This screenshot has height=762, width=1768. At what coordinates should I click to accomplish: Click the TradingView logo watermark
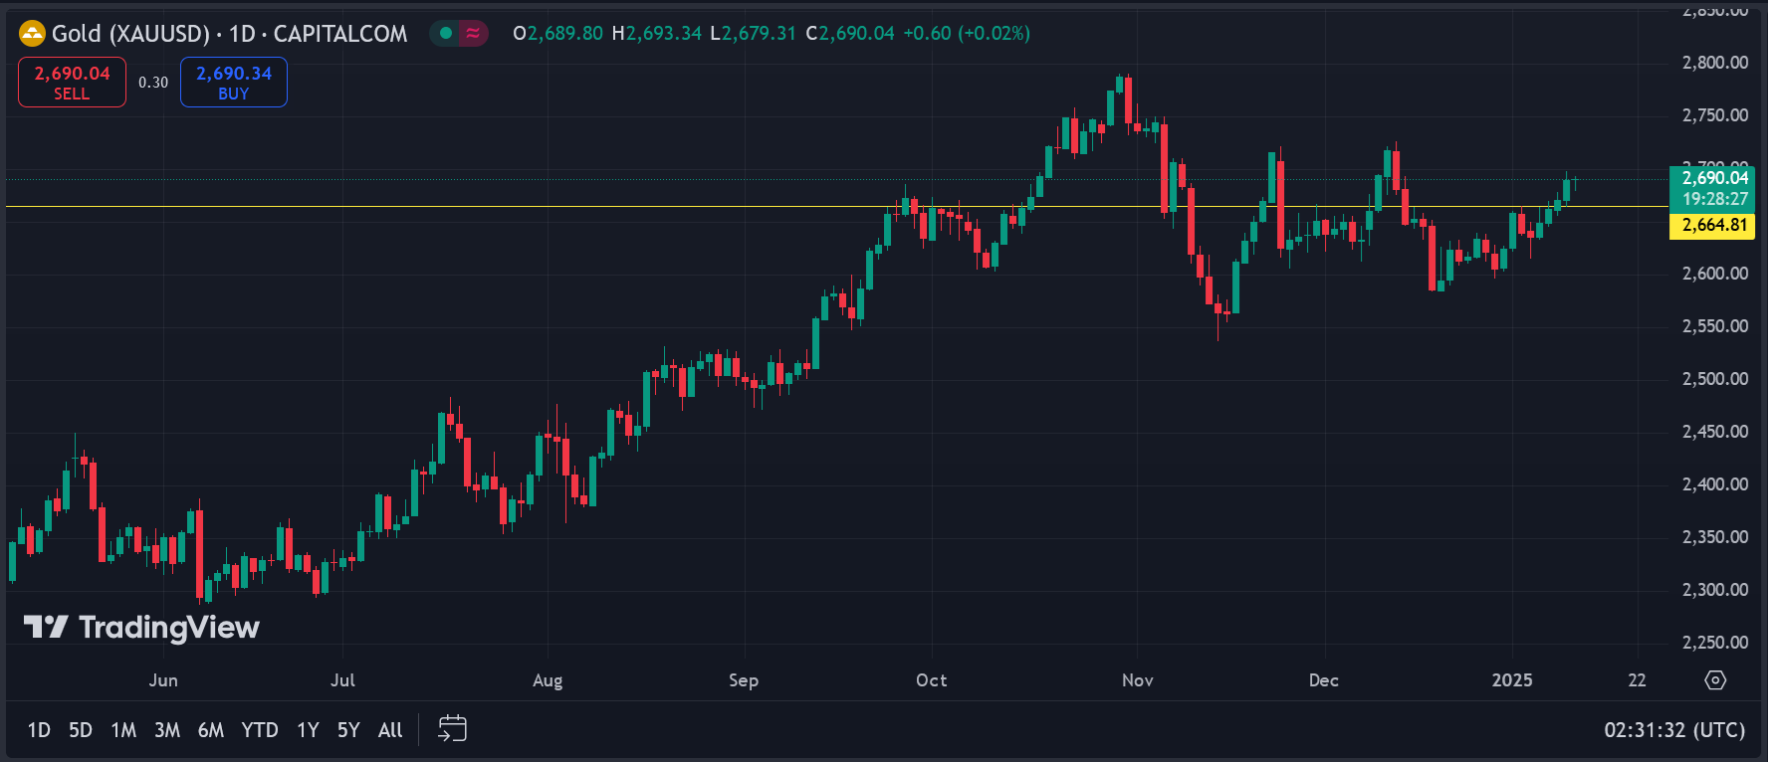pyautogui.click(x=141, y=627)
